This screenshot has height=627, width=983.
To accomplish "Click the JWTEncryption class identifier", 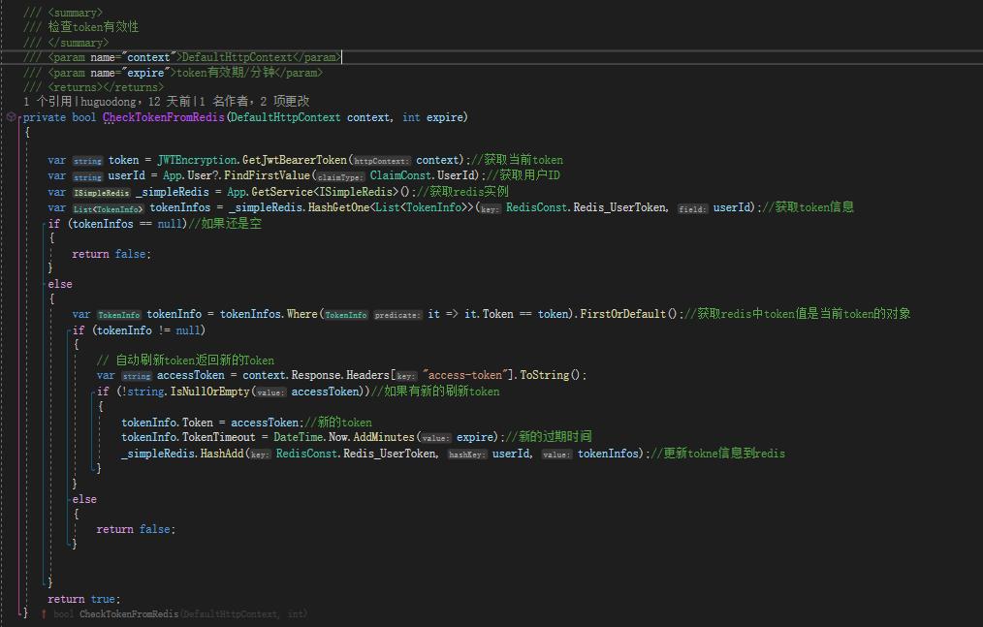I will 196,160.
